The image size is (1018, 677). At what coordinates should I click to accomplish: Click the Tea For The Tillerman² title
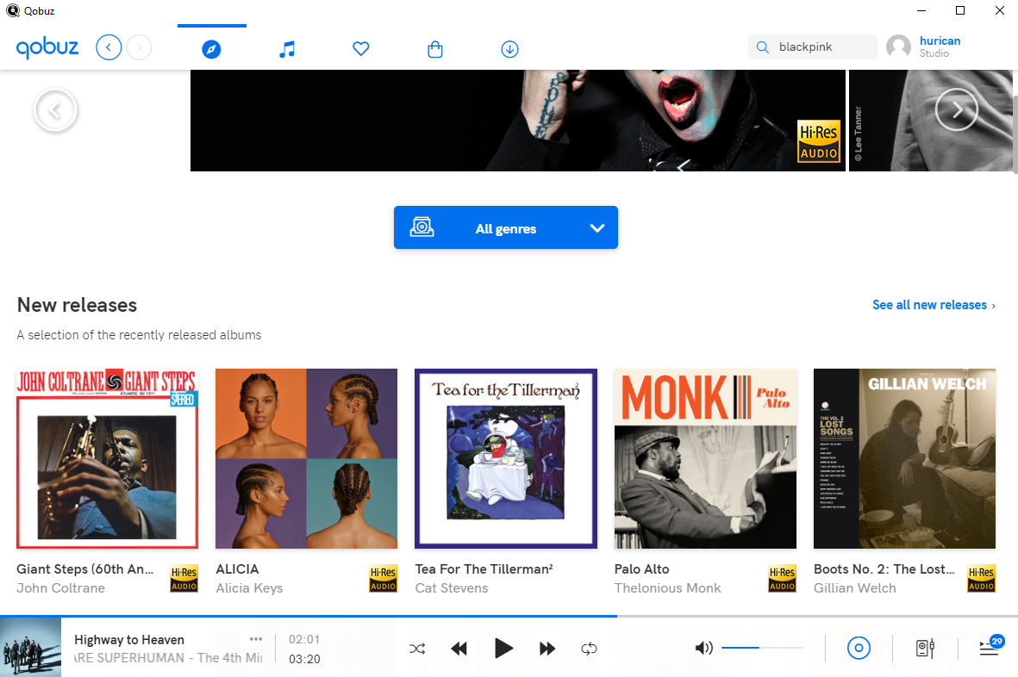click(484, 568)
